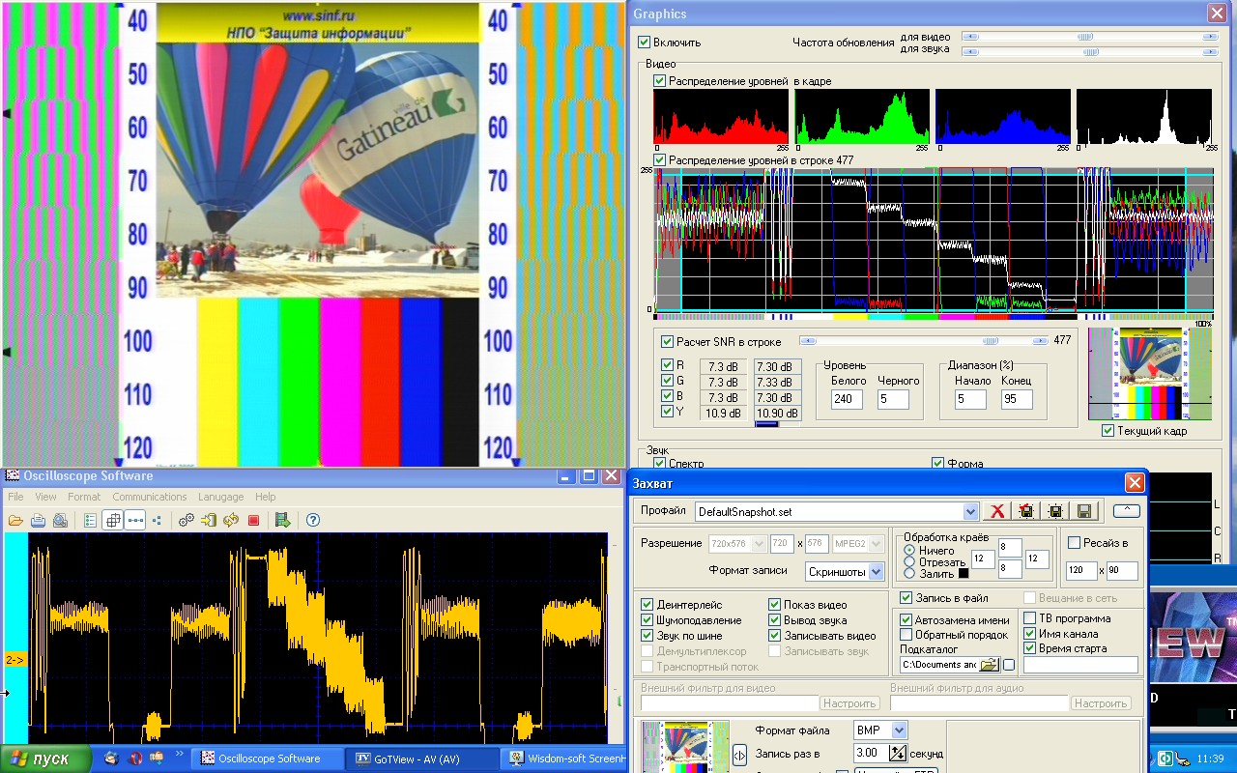Uncheck the R channel checkbox

pyautogui.click(x=667, y=365)
